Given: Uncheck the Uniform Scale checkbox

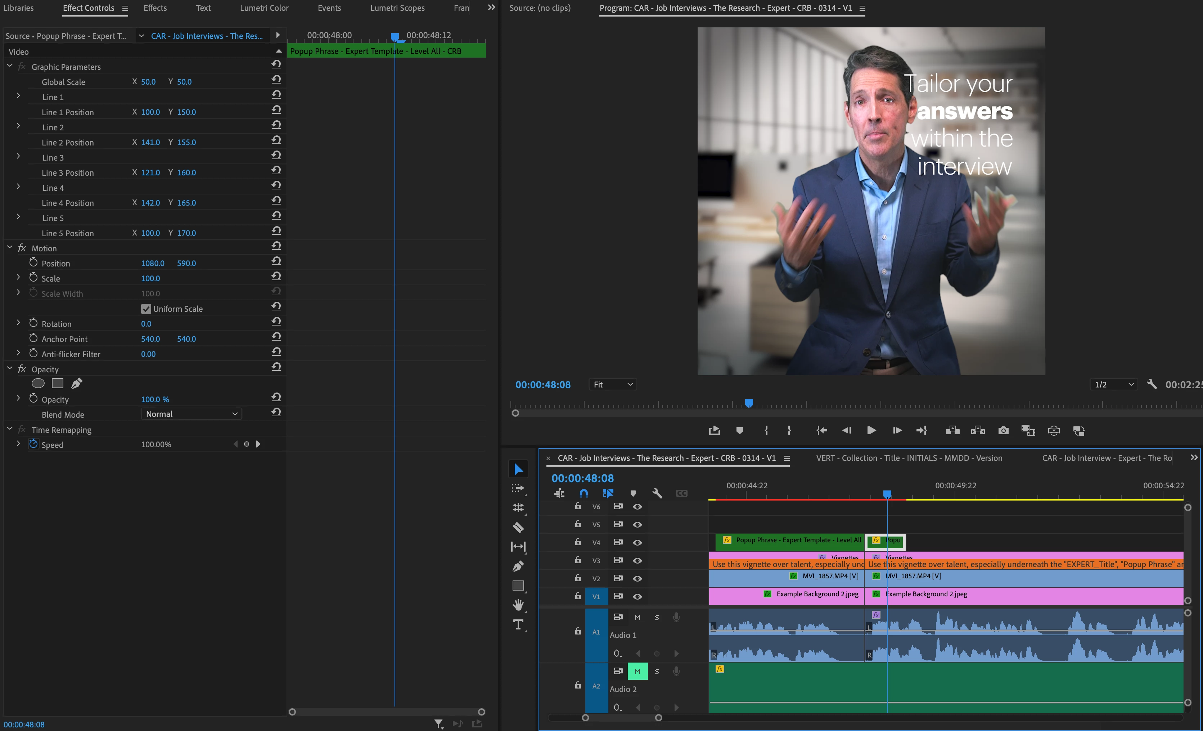Looking at the screenshot, I should 145,309.
